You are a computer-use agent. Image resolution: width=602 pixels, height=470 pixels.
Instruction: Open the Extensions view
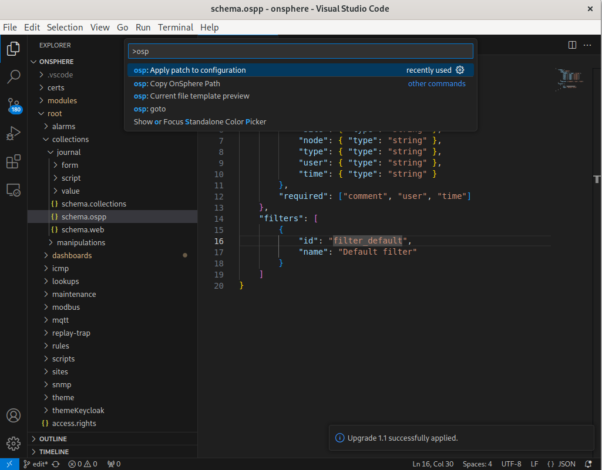click(x=14, y=161)
